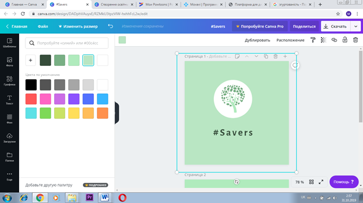Viewport: 363px width, 203px height.
Task: Select the red default color swatch
Action: (31, 99)
